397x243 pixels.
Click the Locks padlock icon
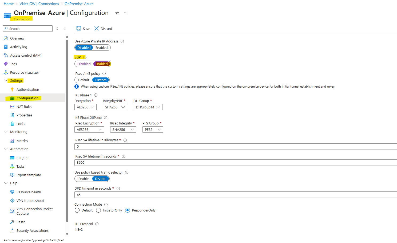click(x=12, y=124)
